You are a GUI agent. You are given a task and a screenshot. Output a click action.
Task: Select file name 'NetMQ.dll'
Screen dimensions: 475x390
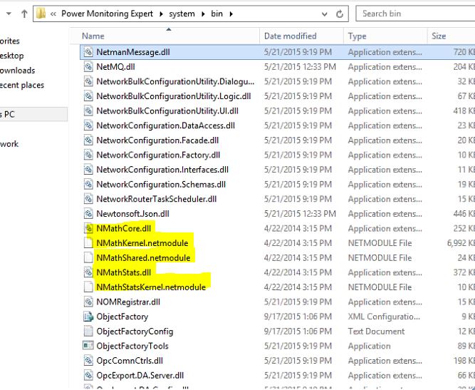pyautogui.click(x=115, y=67)
